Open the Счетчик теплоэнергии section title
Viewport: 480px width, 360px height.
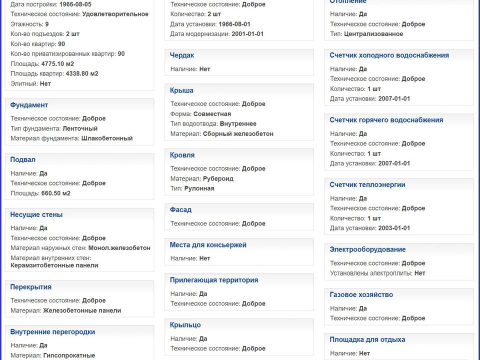[367, 185]
